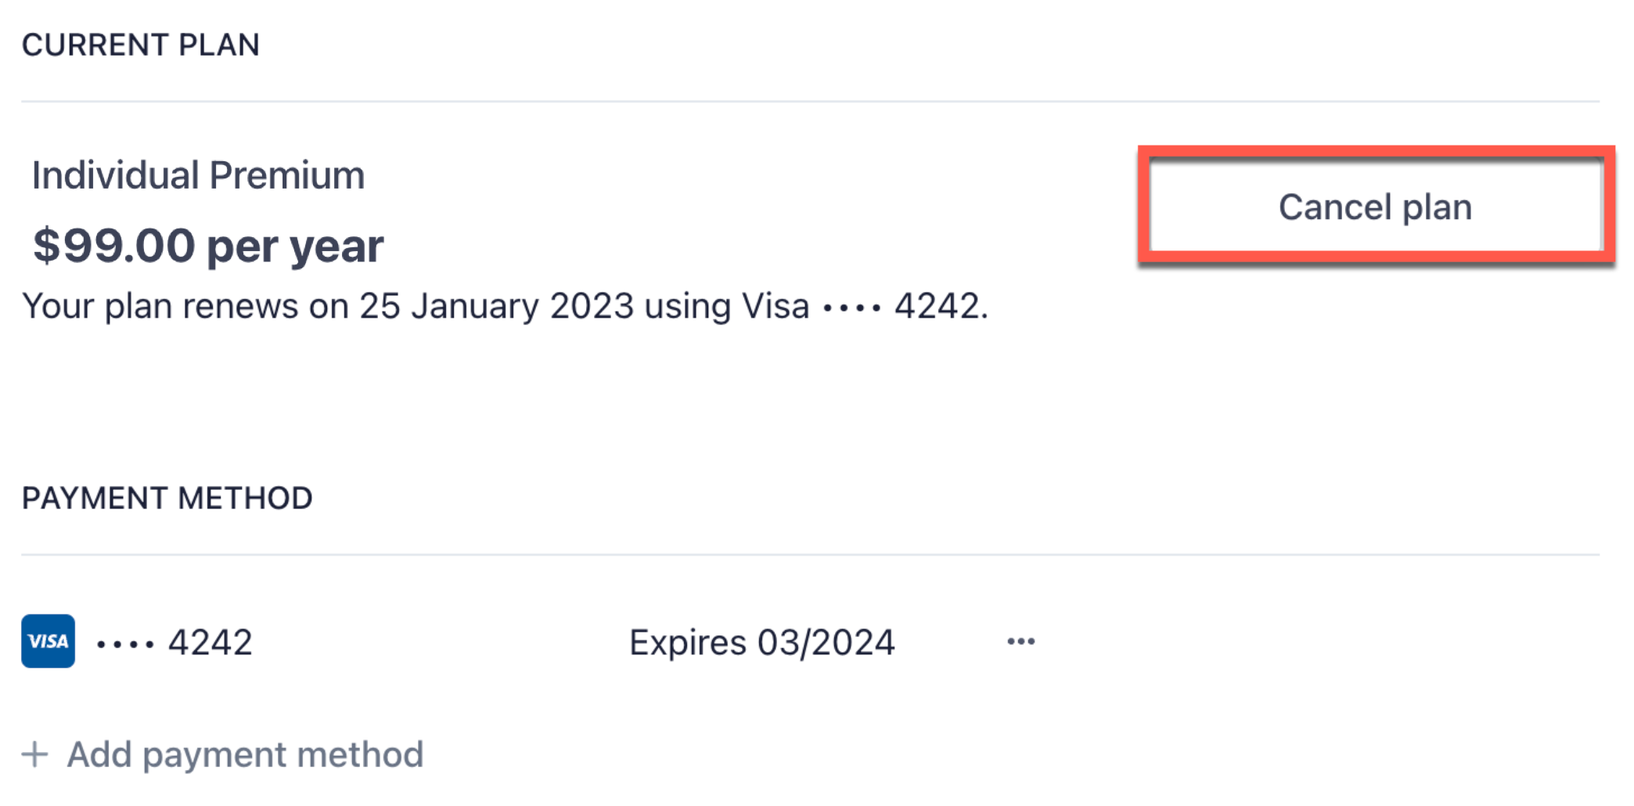Viewport: 1634px width, 806px height.
Task: Click 4242 at end of renewal sentence
Action: point(937,306)
